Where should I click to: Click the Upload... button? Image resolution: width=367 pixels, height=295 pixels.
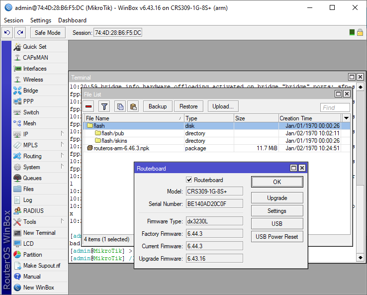pos(223,106)
